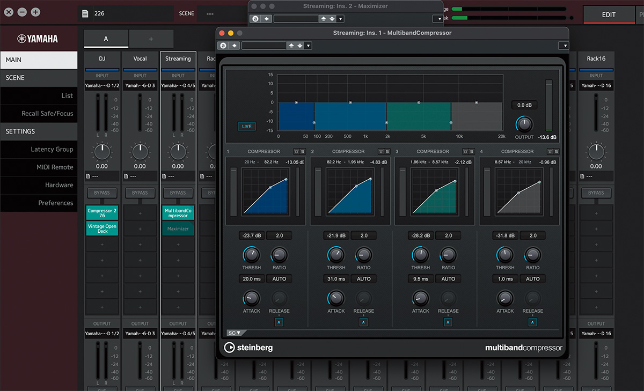Open Preferences in sidebar
This screenshot has width=644, height=391.
point(39,203)
